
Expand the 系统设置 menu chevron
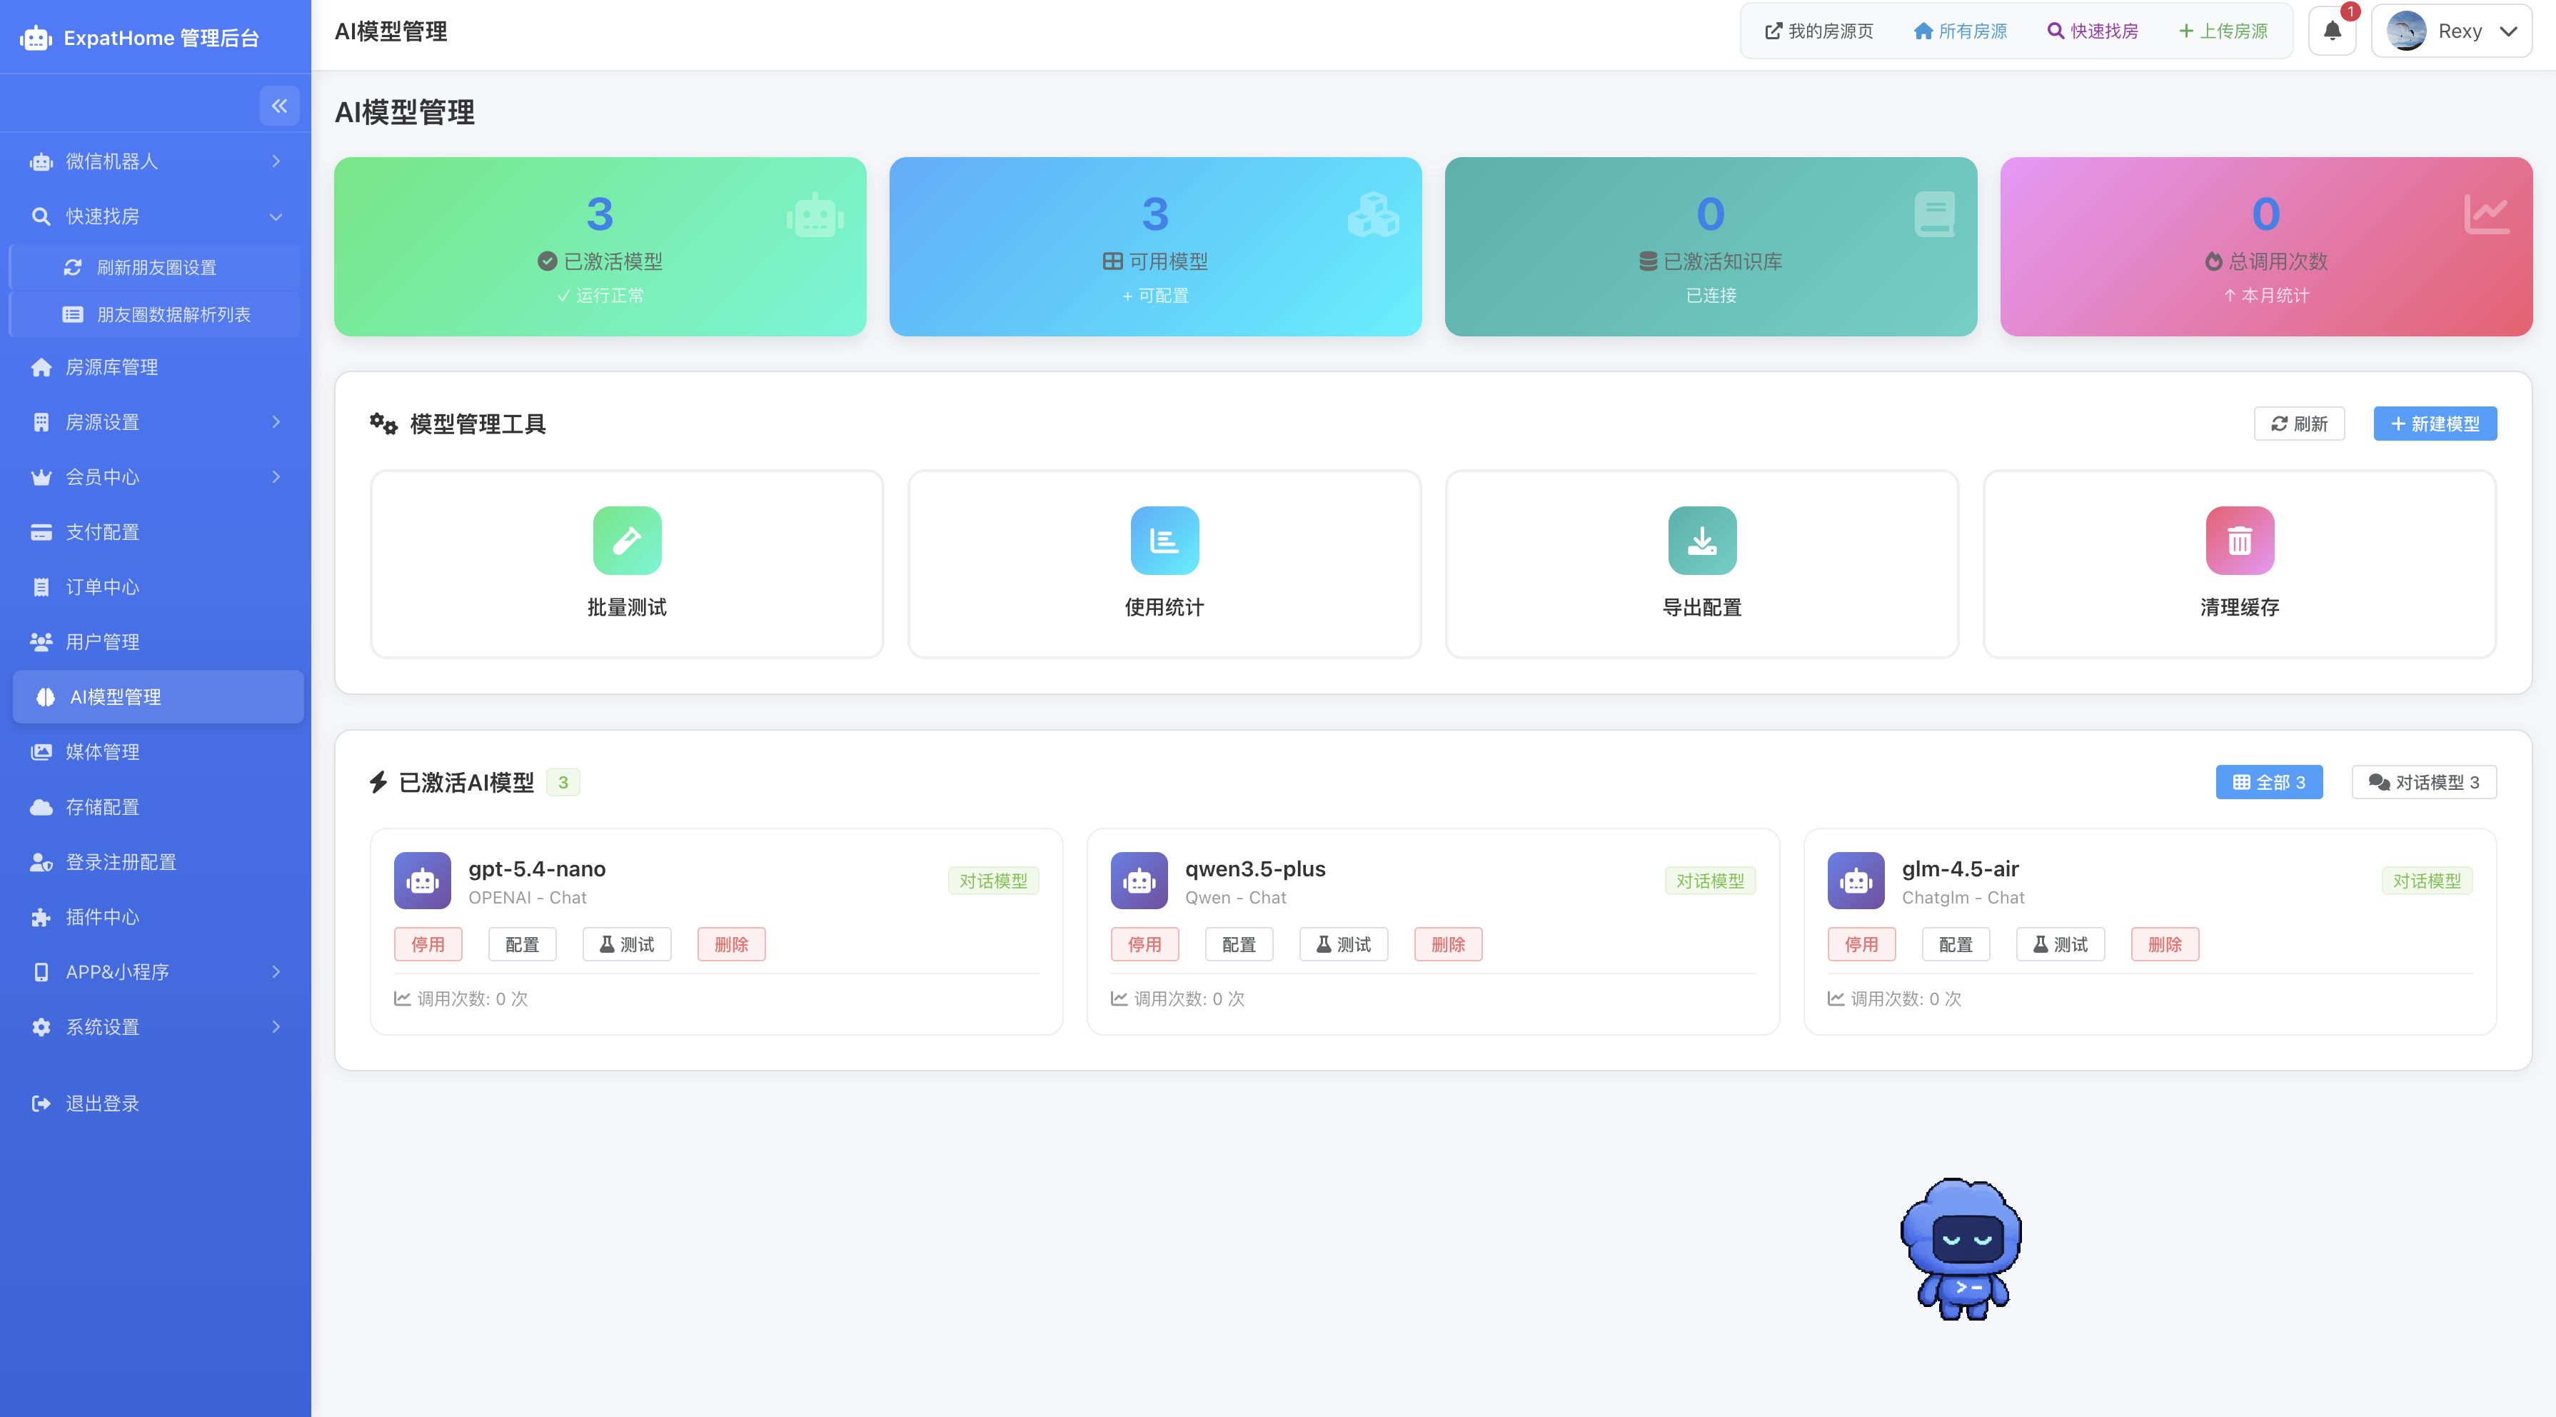tap(276, 1026)
